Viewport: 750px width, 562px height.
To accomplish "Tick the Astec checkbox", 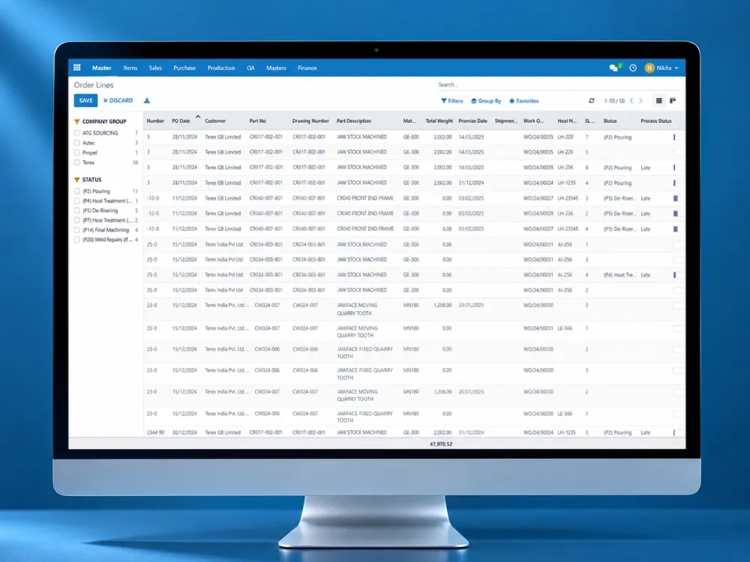I will click(77, 143).
